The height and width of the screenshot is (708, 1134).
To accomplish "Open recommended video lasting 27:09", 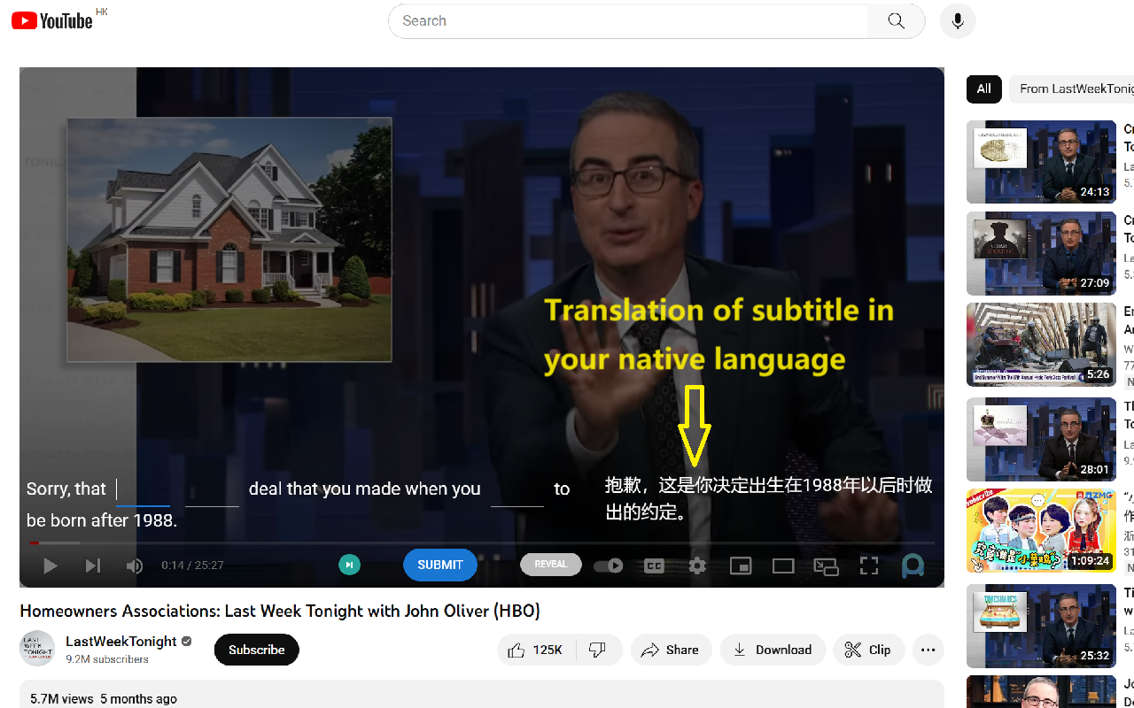I will click(x=1041, y=254).
